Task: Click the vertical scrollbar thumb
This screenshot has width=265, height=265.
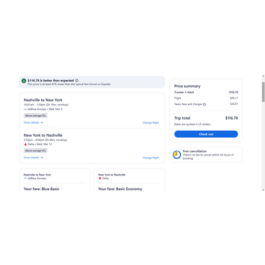Action: [x=263, y=92]
